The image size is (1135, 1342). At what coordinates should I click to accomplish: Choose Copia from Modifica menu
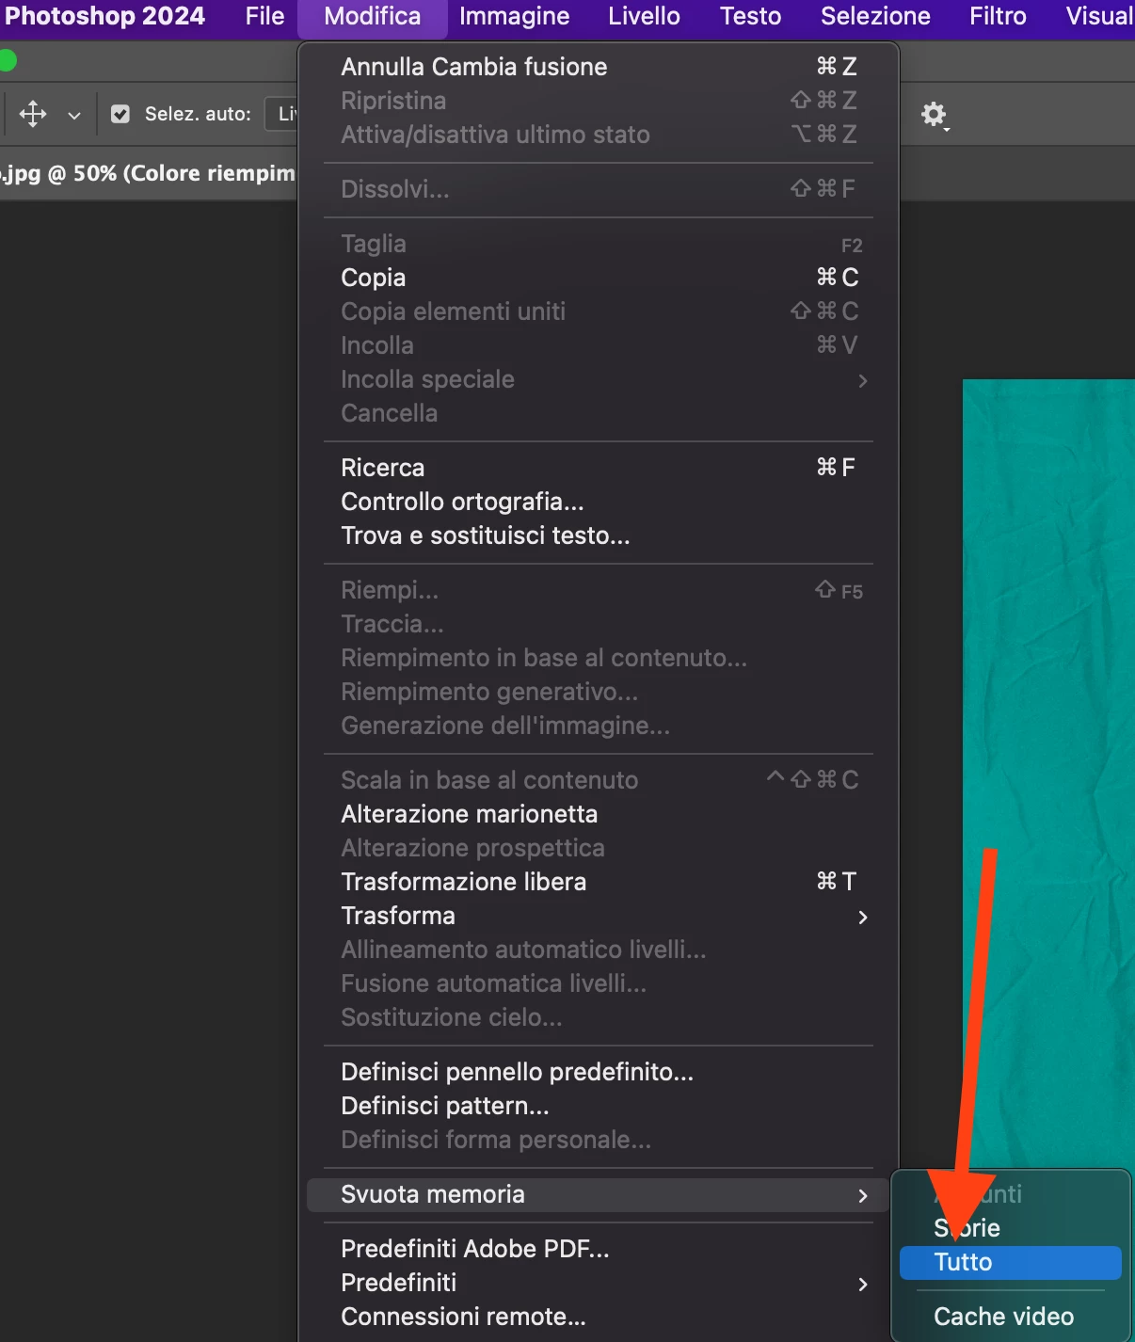click(x=599, y=278)
